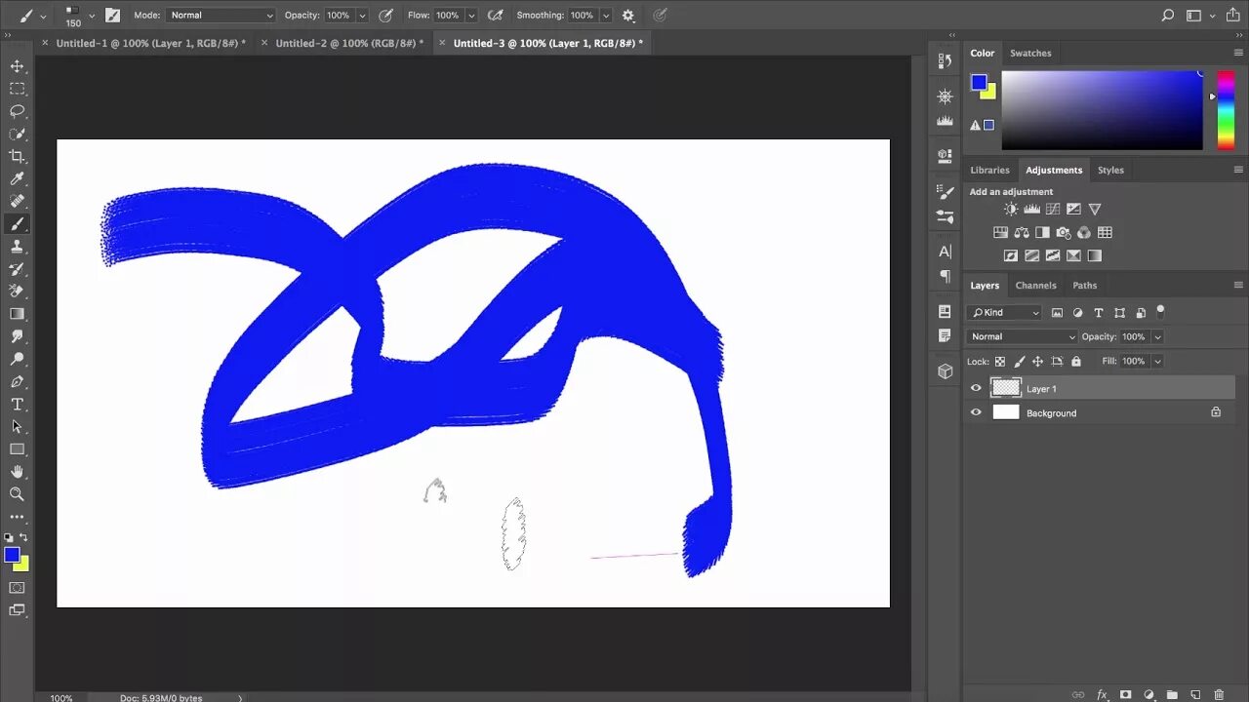The width and height of the screenshot is (1249, 702).
Task: Select the Move tool
Action: point(17,66)
